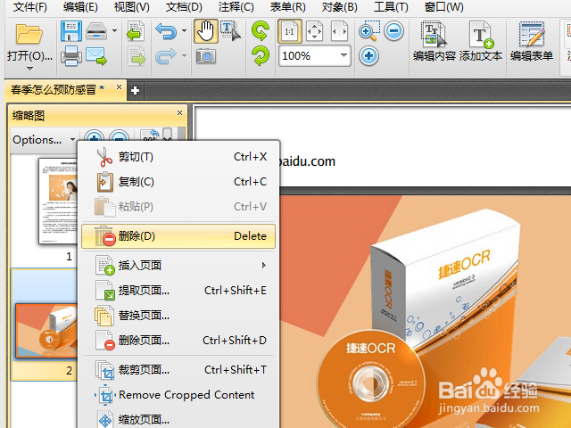Open the thumbnails Options... dropdown
This screenshot has width=571, height=428.
click(x=44, y=140)
